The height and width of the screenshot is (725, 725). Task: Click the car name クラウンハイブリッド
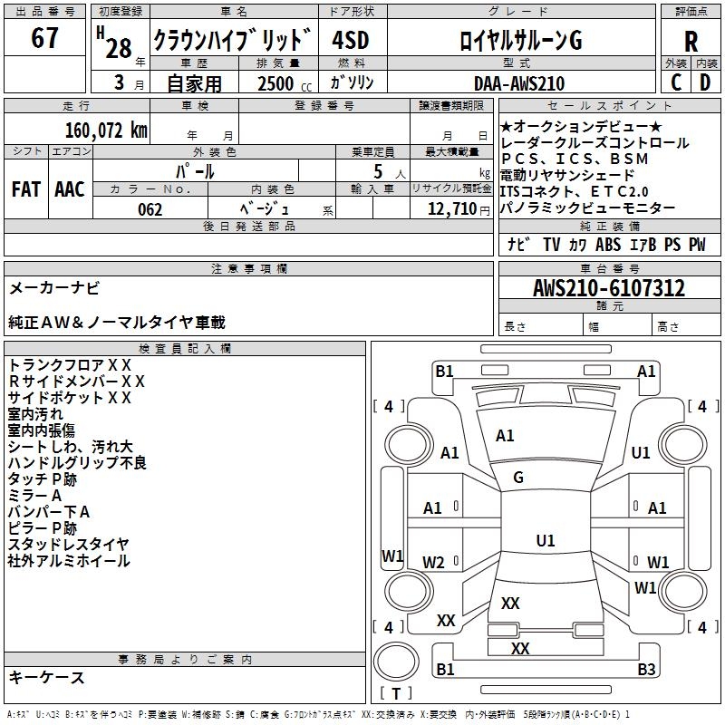pyautogui.click(x=232, y=41)
